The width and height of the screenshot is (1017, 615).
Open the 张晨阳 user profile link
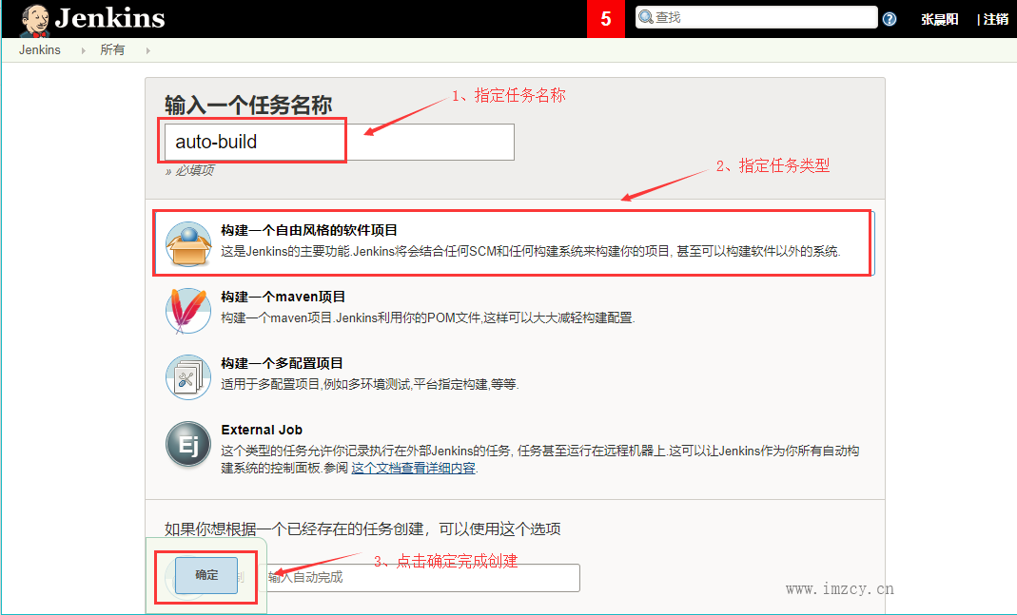940,19
